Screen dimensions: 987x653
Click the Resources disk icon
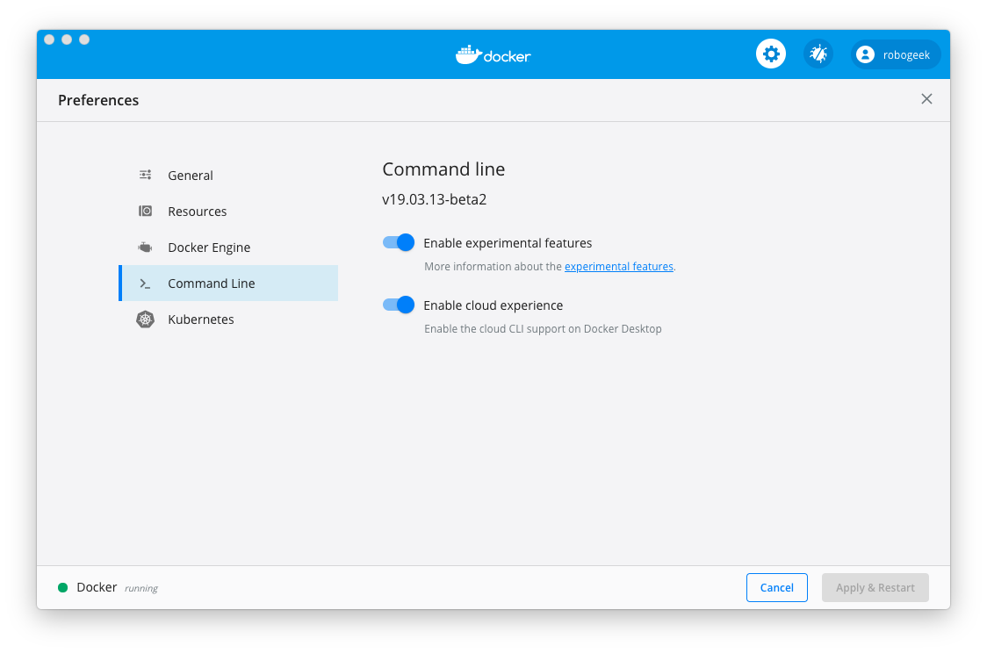[x=146, y=211]
